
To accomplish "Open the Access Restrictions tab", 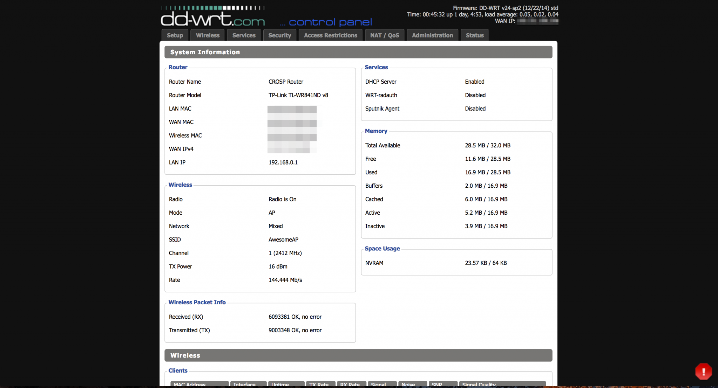I will 330,35.
